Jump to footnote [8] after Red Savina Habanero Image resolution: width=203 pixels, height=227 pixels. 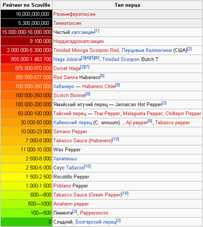click(102, 76)
